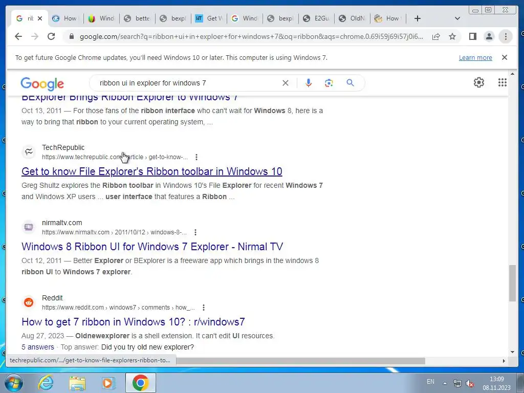
Task: Switch to the 'E2Gu' tab
Action: 316,18
